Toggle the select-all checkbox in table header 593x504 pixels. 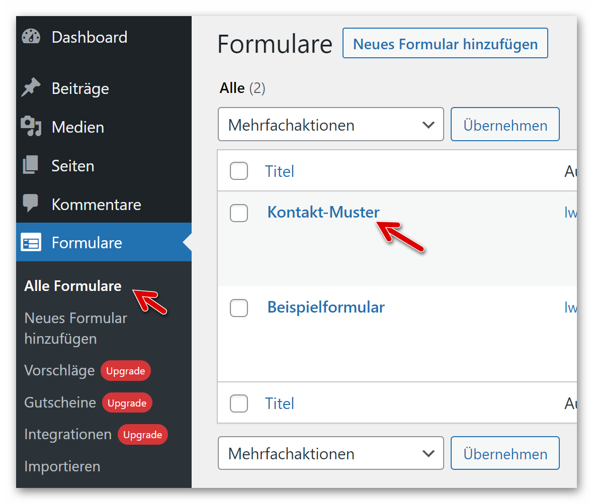point(239,171)
